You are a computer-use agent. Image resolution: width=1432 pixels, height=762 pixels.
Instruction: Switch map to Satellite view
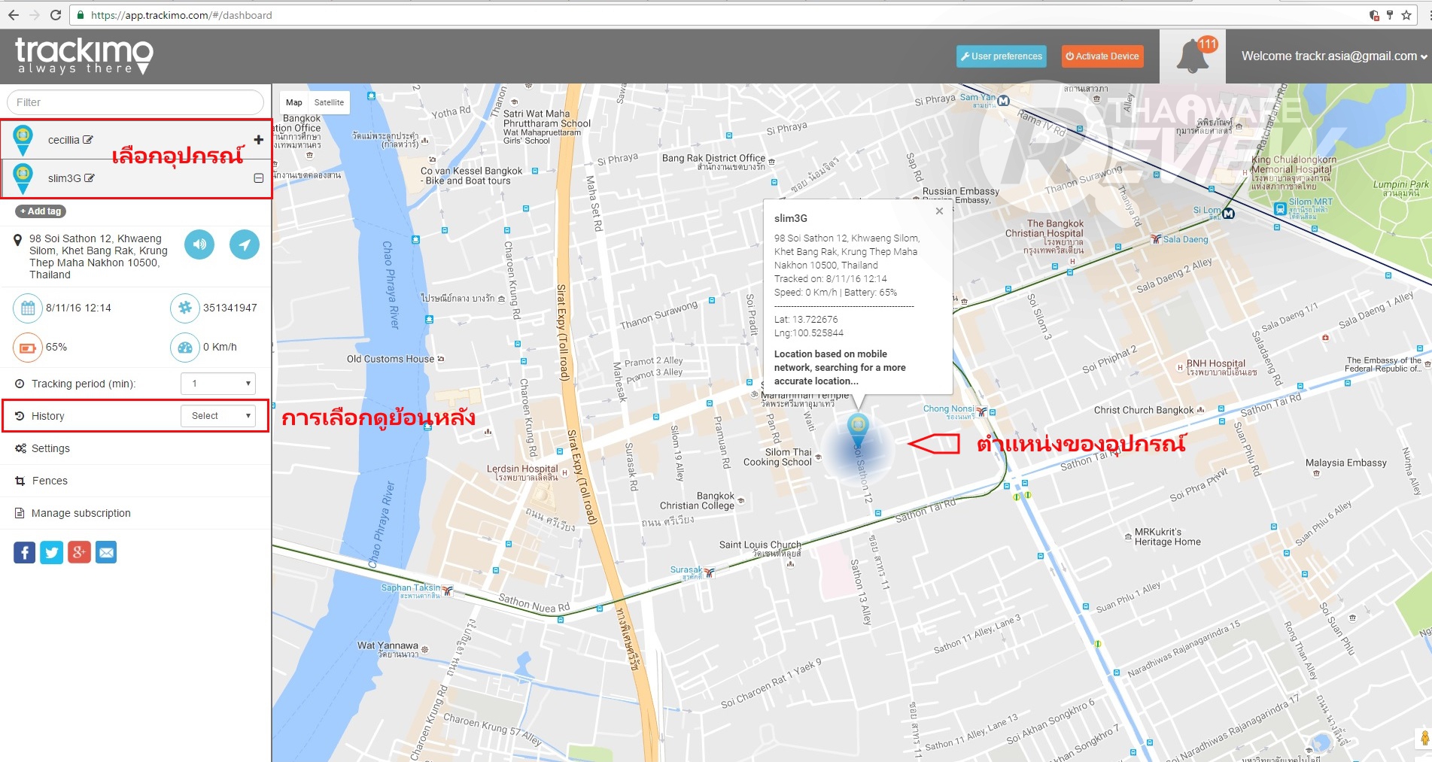(x=329, y=102)
